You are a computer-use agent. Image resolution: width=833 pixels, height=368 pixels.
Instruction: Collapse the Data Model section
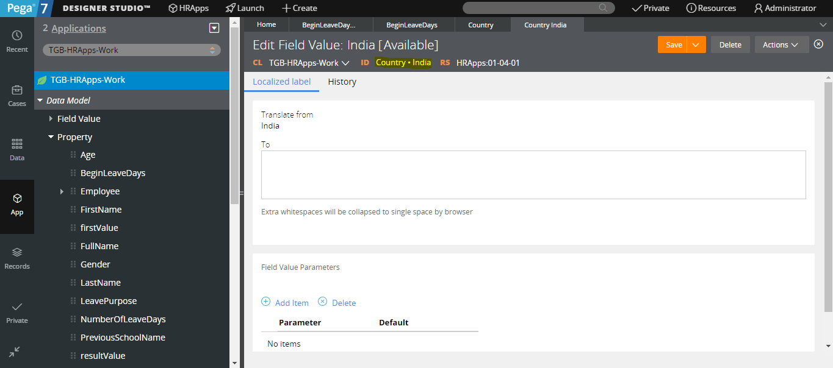tap(40, 101)
